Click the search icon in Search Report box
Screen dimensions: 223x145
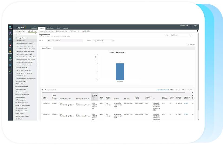click(x=36, y=34)
